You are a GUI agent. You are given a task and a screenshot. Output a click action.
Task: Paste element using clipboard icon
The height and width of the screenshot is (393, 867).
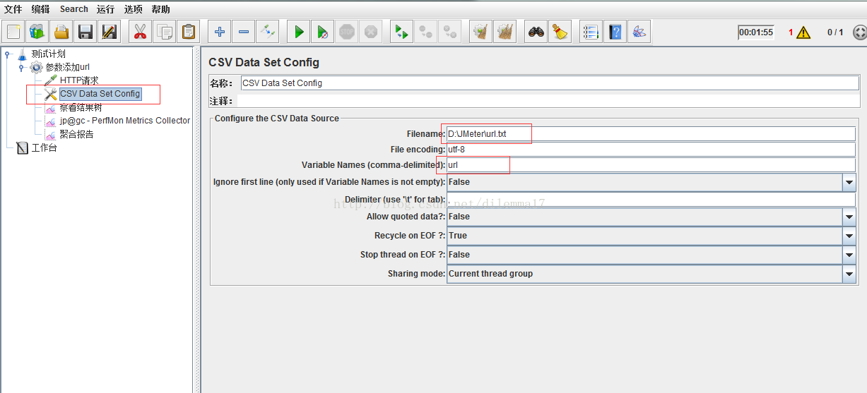[x=189, y=32]
